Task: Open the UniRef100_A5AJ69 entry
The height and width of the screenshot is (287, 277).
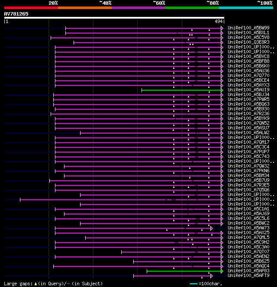Action: (x=248, y=213)
